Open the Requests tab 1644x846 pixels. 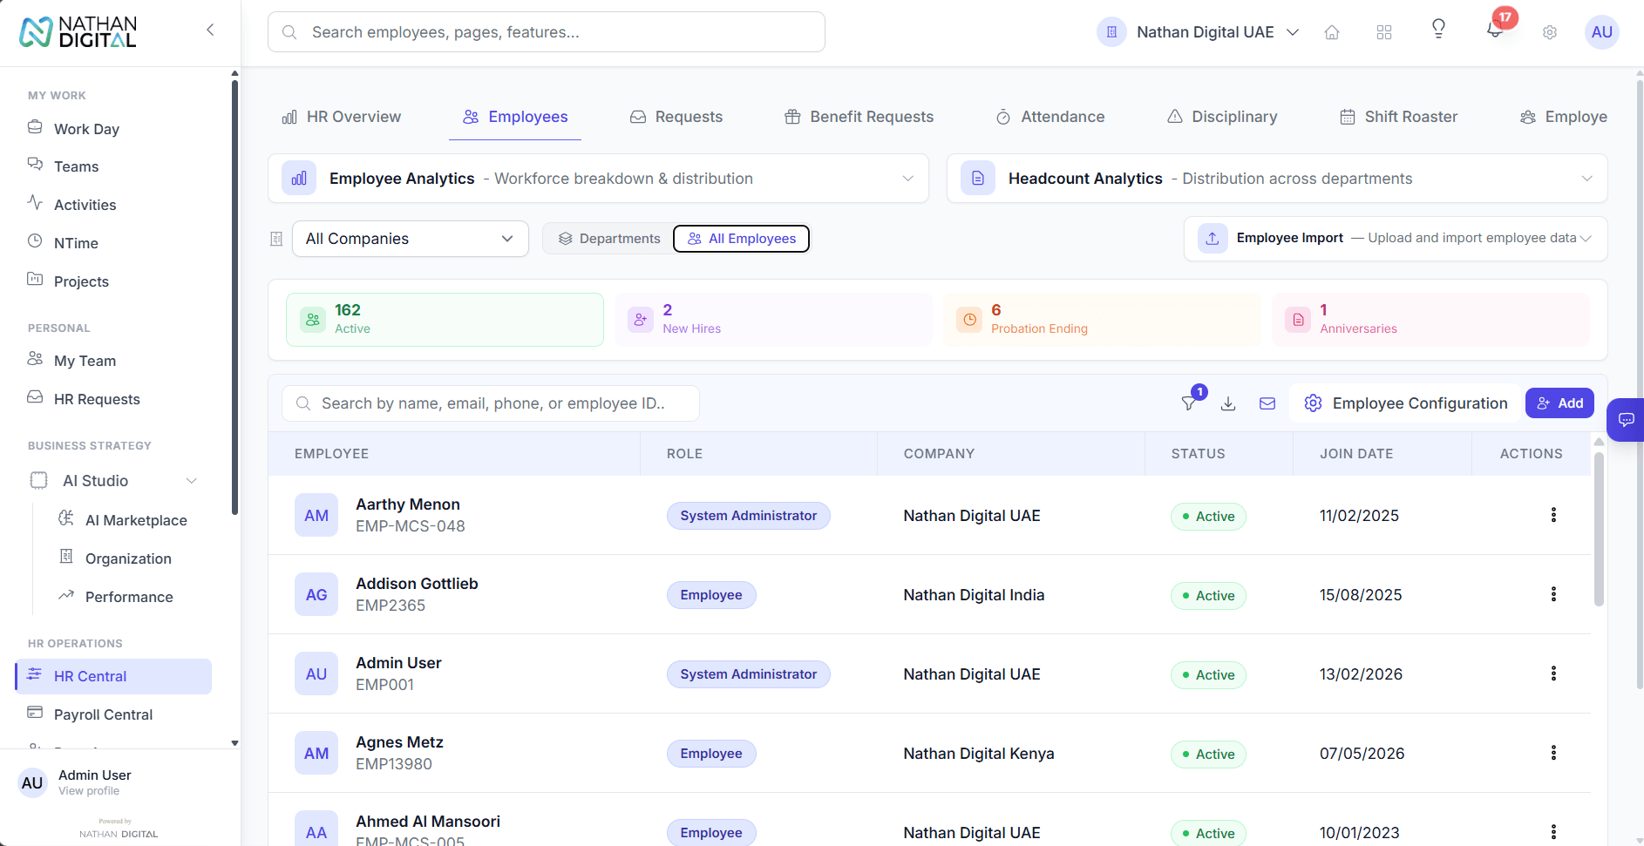coord(676,117)
